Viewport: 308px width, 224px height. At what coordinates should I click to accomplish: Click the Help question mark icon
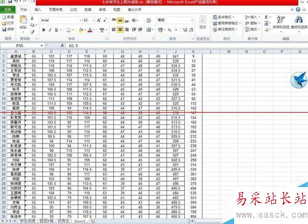point(298,9)
